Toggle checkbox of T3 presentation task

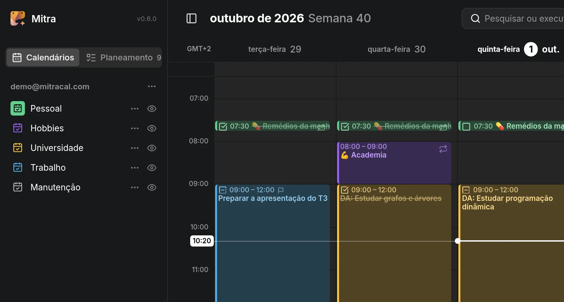pyautogui.click(x=223, y=190)
